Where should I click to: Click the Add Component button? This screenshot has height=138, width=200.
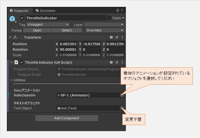click(67, 118)
